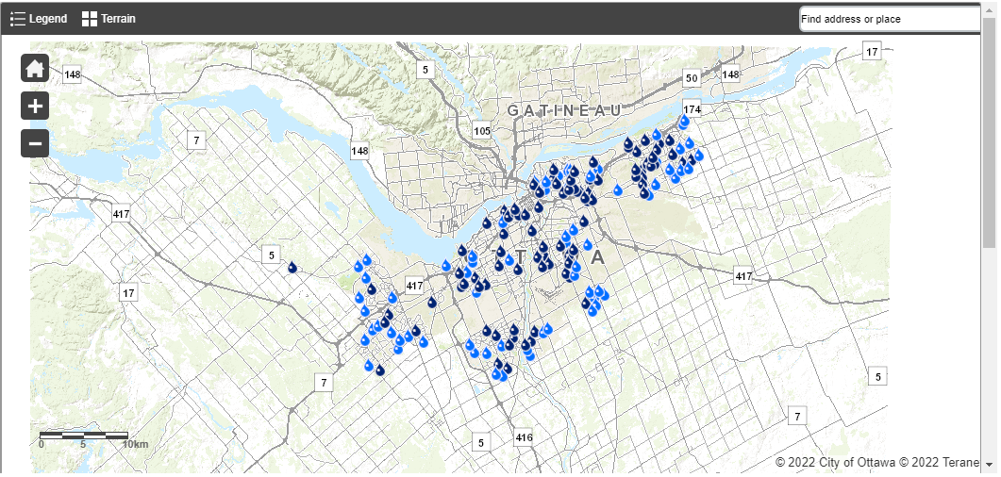The height and width of the screenshot is (477, 1001).
Task: Click the scrollbar down arrow at bottom right
Action: 990,465
